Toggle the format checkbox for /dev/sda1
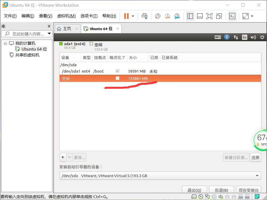The width and height of the screenshot is (267, 200). point(118,71)
